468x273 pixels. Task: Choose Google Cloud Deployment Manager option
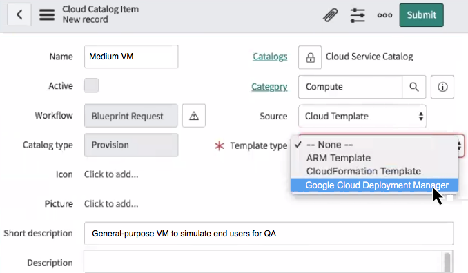[x=374, y=185]
